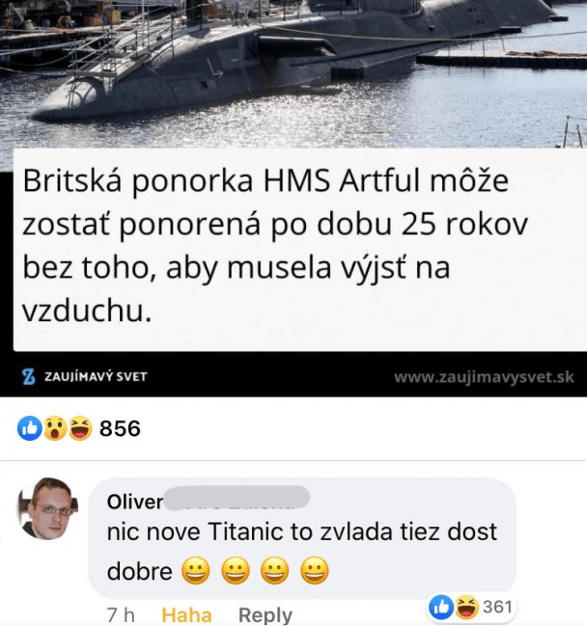Click the HMS Artful caption text box
587x626 pixels.
(299, 250)
